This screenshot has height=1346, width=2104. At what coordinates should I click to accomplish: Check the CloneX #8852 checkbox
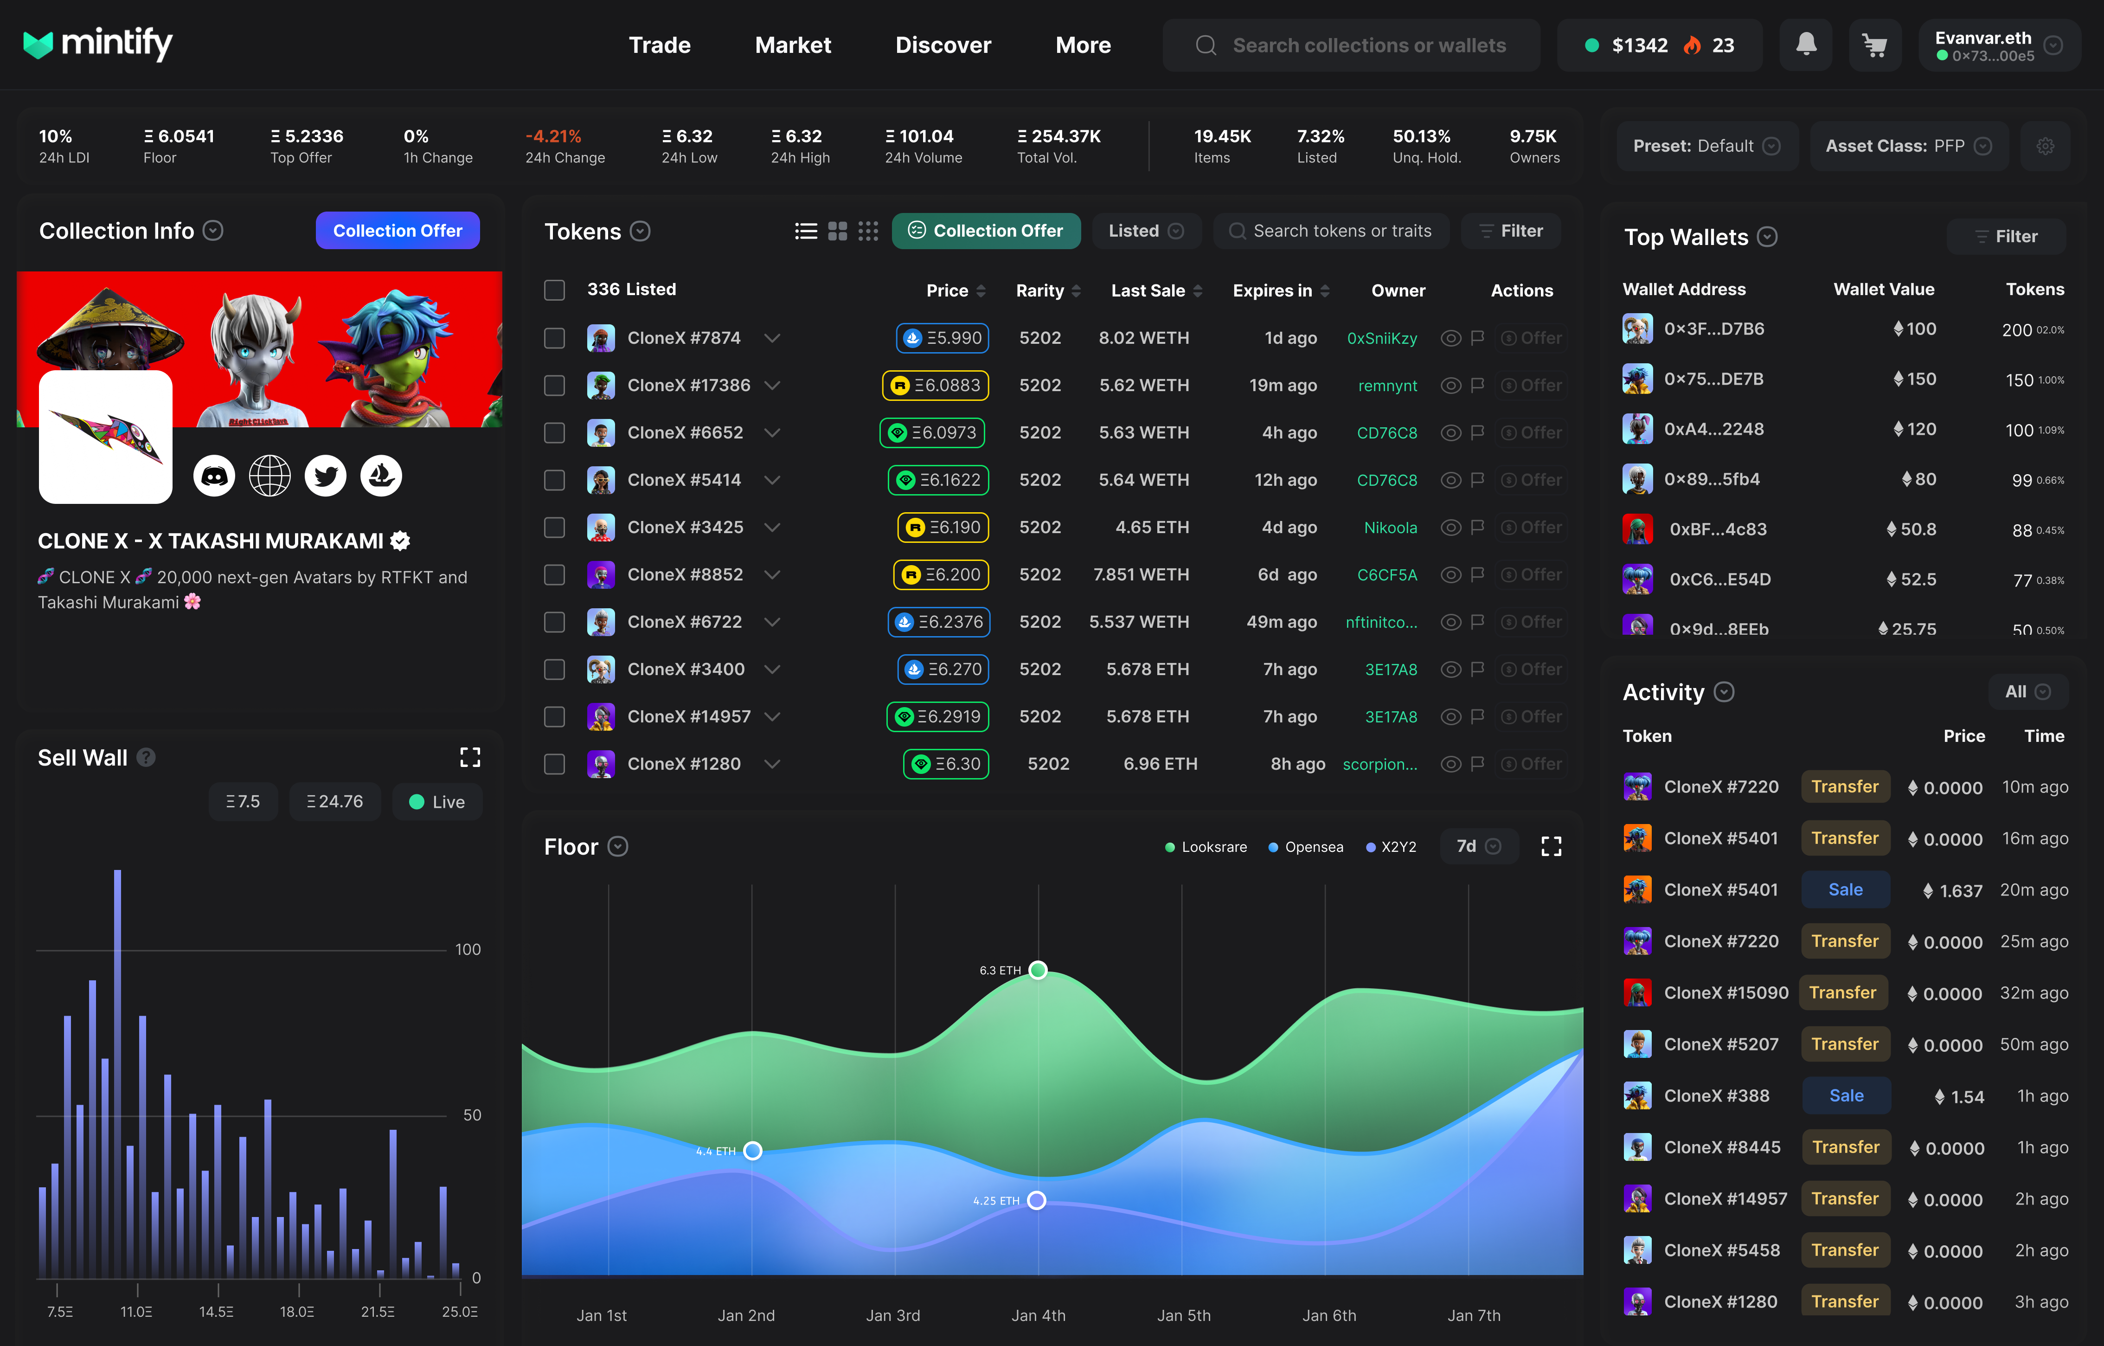pyautogui.click(x=555, y=574)
